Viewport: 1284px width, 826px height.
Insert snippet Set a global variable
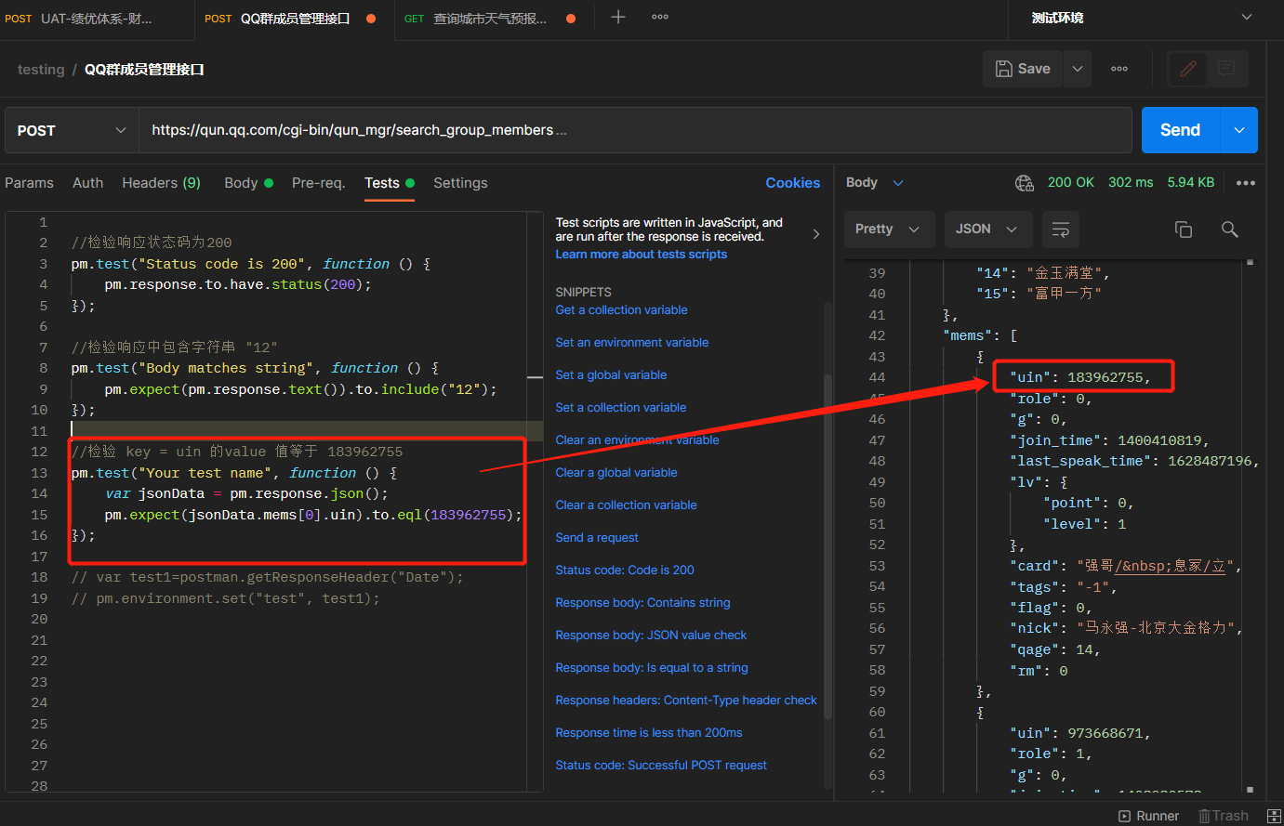(x=611, y=375)
